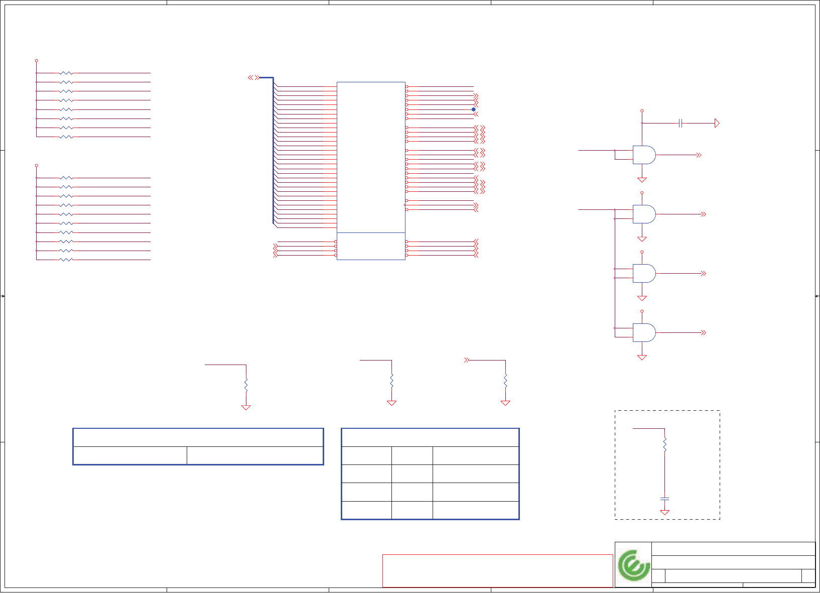Image resolution: width=820 pixels, height=593 pixels.
Task: Select the blue junction dot on IC output
Action: coord(473,109)
